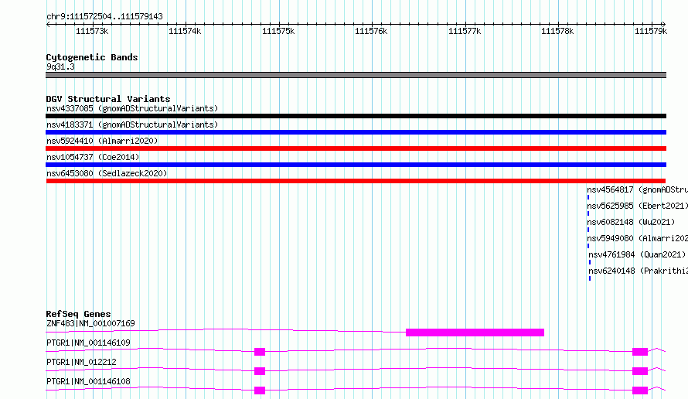This screenshot has width=688, height=399.
Task: Click the red nsv6453080 variant bar
Action: tap(356, 181)
